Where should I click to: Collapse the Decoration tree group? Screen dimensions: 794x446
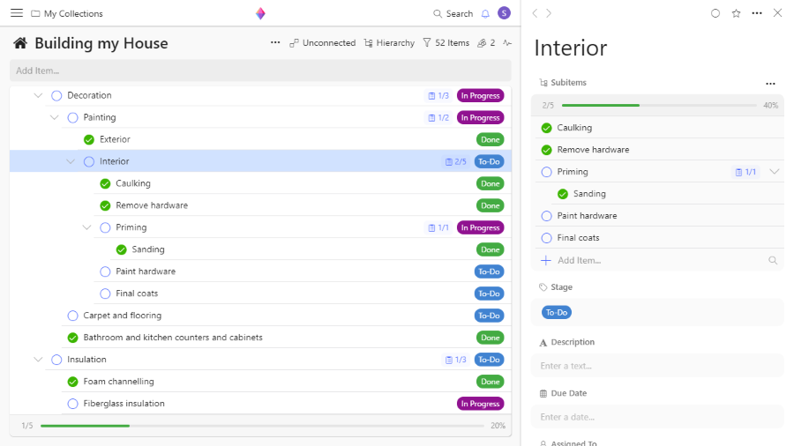[38, 95]
